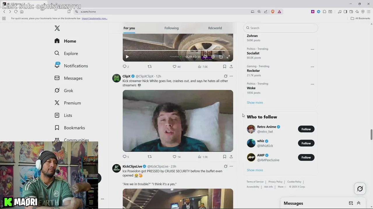Image resolution: width=373 pixels, height=209 pixels.
Task: Click the @ClipXClipX handle link
Action: (145, 76)
